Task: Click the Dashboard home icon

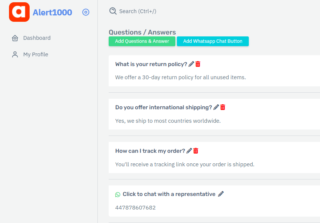Action: click(15, 38)
